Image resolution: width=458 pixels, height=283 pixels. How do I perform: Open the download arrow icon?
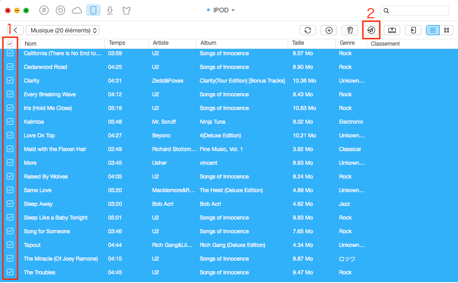point(110,10)
